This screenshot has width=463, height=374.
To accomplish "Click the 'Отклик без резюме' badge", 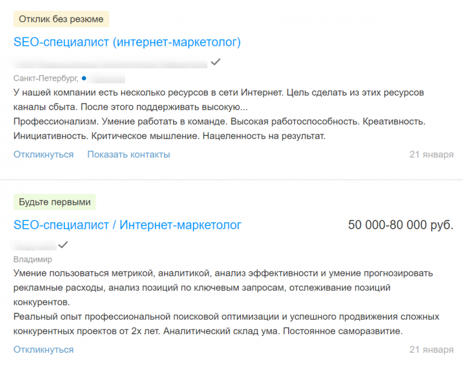I will (x=61, y=19).
